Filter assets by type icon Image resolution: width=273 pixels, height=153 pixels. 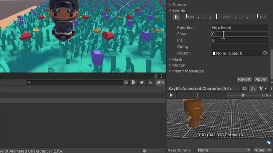click(134, 82)
